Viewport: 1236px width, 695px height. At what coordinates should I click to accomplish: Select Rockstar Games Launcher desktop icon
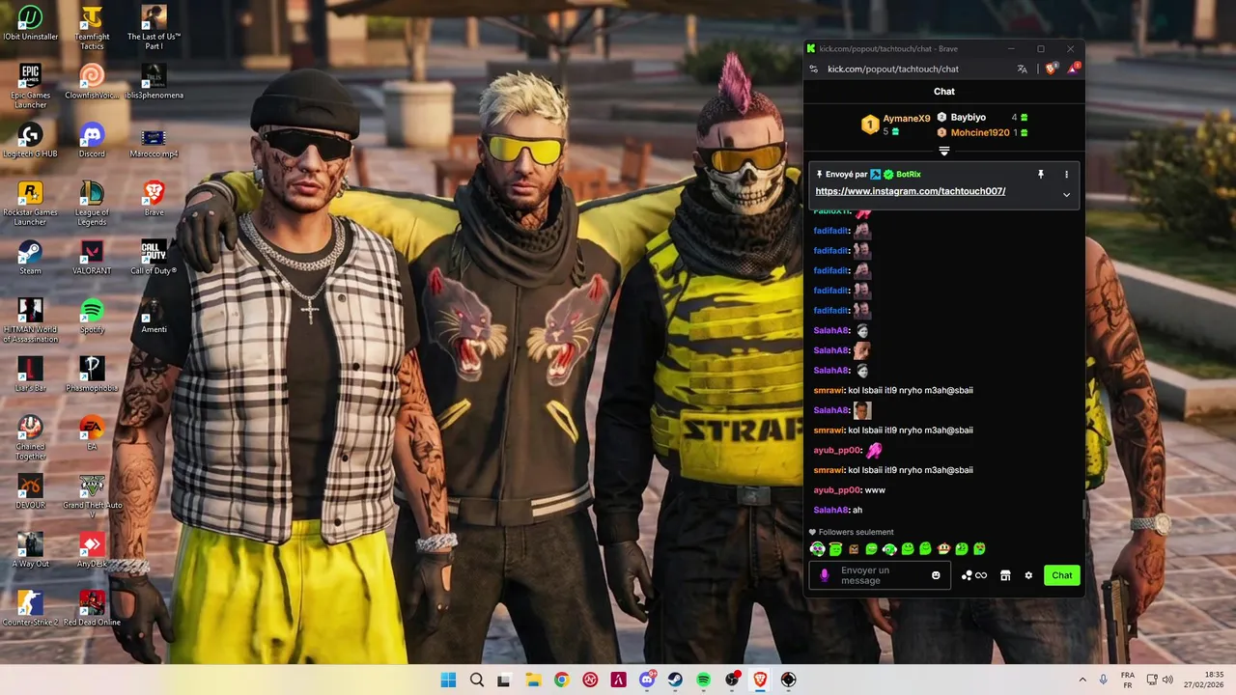click(30, 203)
